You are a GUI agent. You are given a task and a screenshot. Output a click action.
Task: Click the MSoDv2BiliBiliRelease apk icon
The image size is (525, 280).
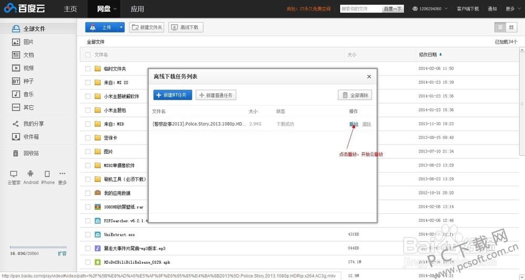[x=98, y=262]
